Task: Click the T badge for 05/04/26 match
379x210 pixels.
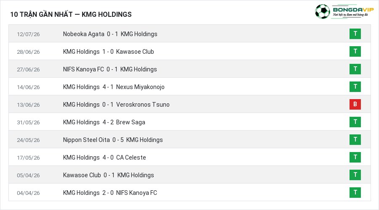Action: click(355, 175)
